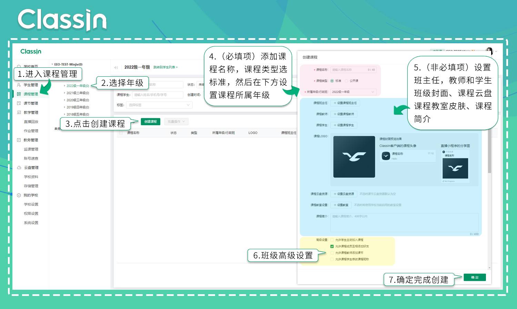This screenshot has height=309, width=517.
Task: Click the small course avatar in ClassIn客户端 preview
Action: pos(386,156)
